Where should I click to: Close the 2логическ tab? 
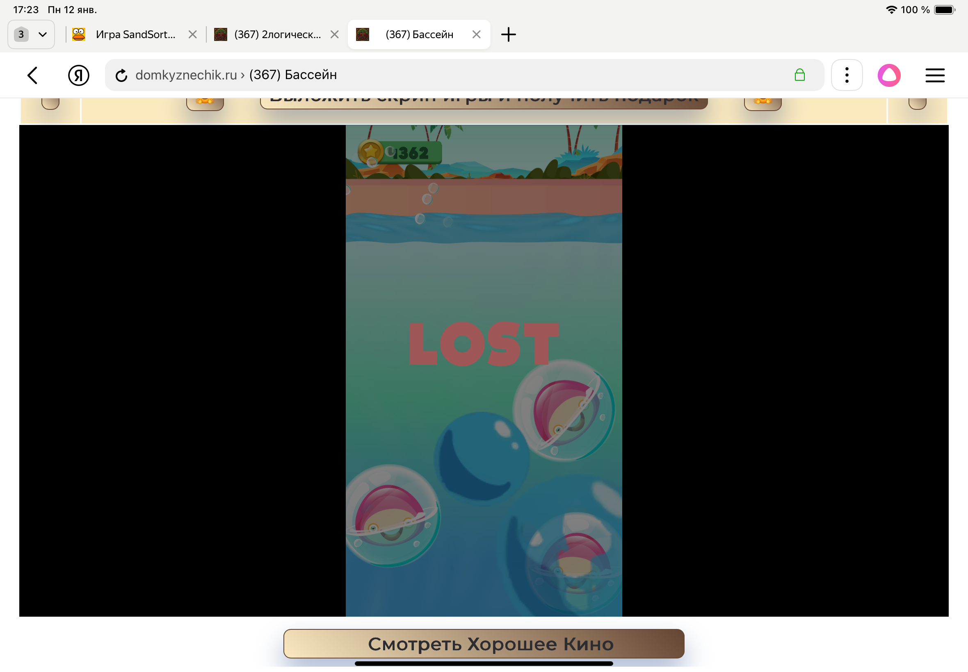[334, 34]
